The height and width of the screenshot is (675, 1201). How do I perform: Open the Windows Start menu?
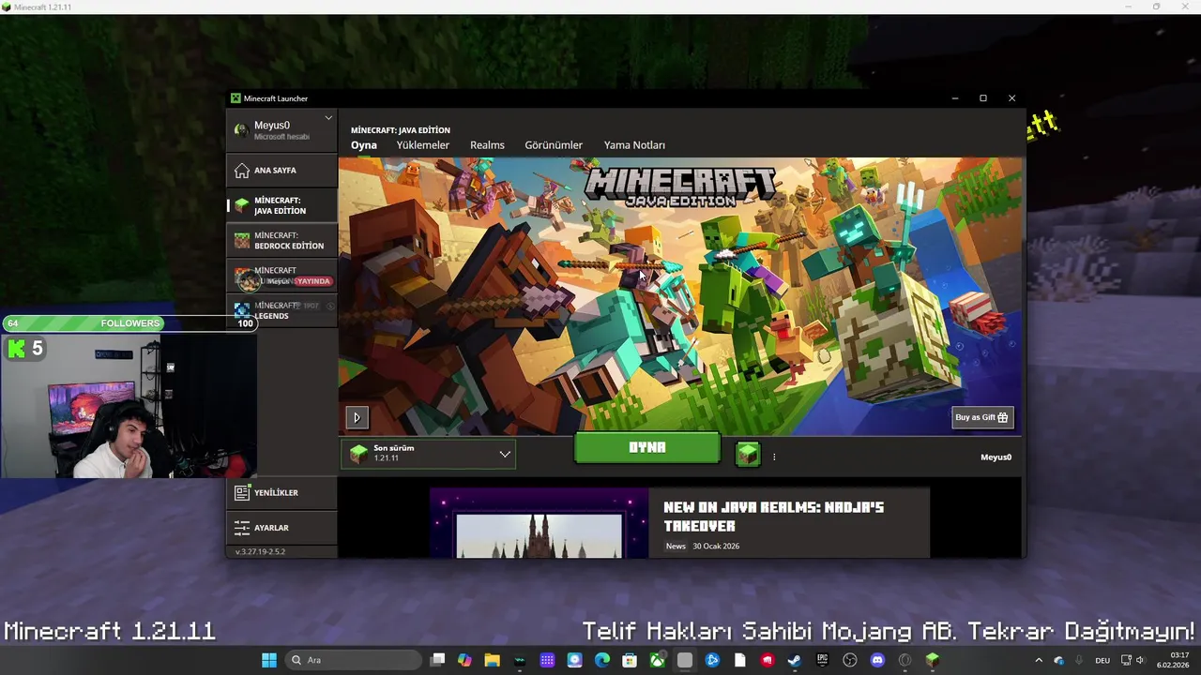point(269,660)
